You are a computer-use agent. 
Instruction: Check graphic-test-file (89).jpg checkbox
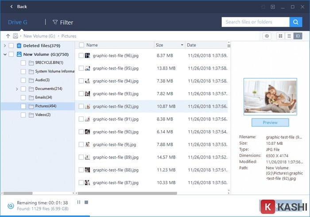click(x=81, y=157)
